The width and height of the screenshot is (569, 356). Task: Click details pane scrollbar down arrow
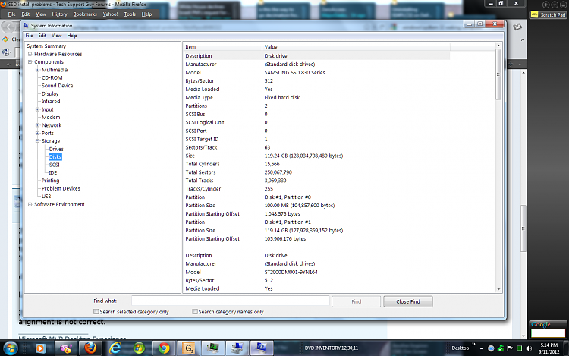tap(498, 290)
